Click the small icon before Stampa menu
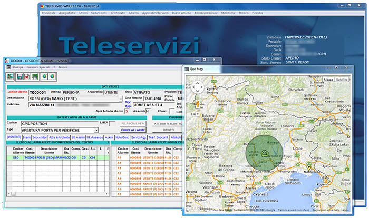The height and width of the screenshot is (218, 369). click(x=9, y=67)
